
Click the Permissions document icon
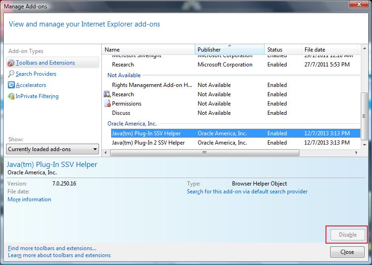(107, 103)
